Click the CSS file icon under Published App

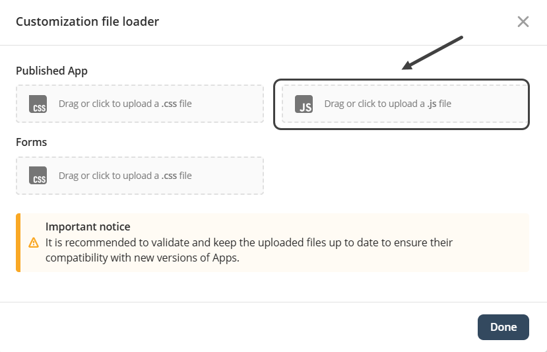38,104
